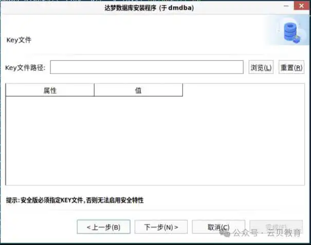This screenshot has height=245, width=311.
Task: Select the 属性 column header
Action: click(x=50, y=90)
